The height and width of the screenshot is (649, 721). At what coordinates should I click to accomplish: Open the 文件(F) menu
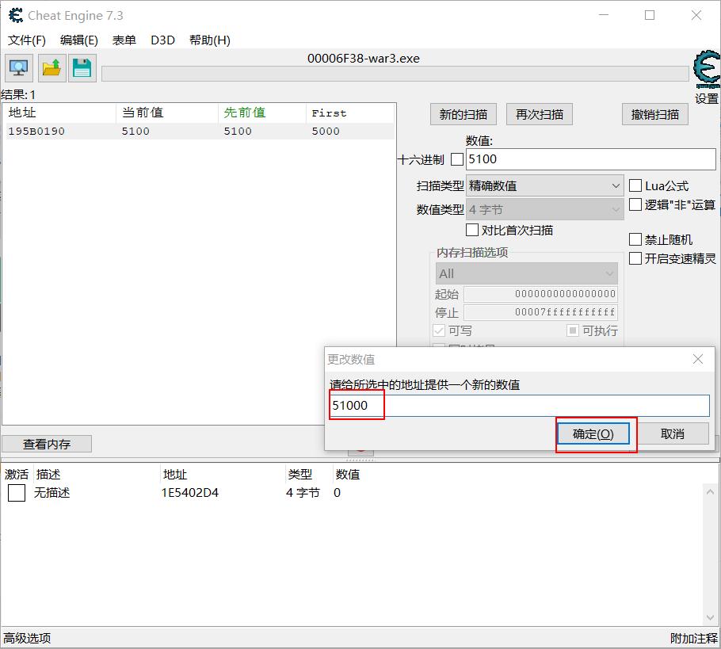(x=27, y=40)
